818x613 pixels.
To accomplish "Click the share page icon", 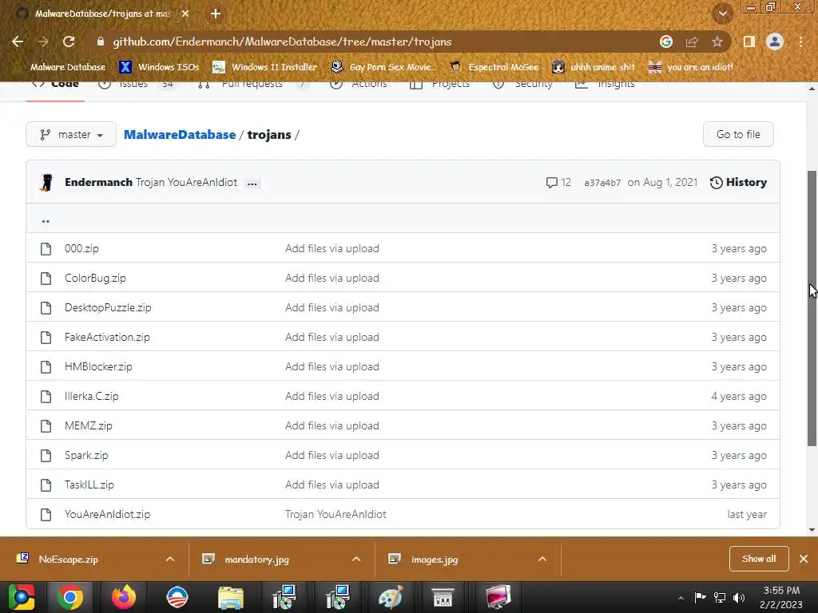I will pyautogui.click(x=692, y=42).
